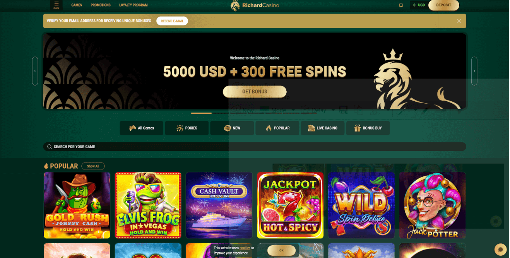The image size is (510, 258).
Task: Select the Live Casino category tab
Action: pos(323,128)
